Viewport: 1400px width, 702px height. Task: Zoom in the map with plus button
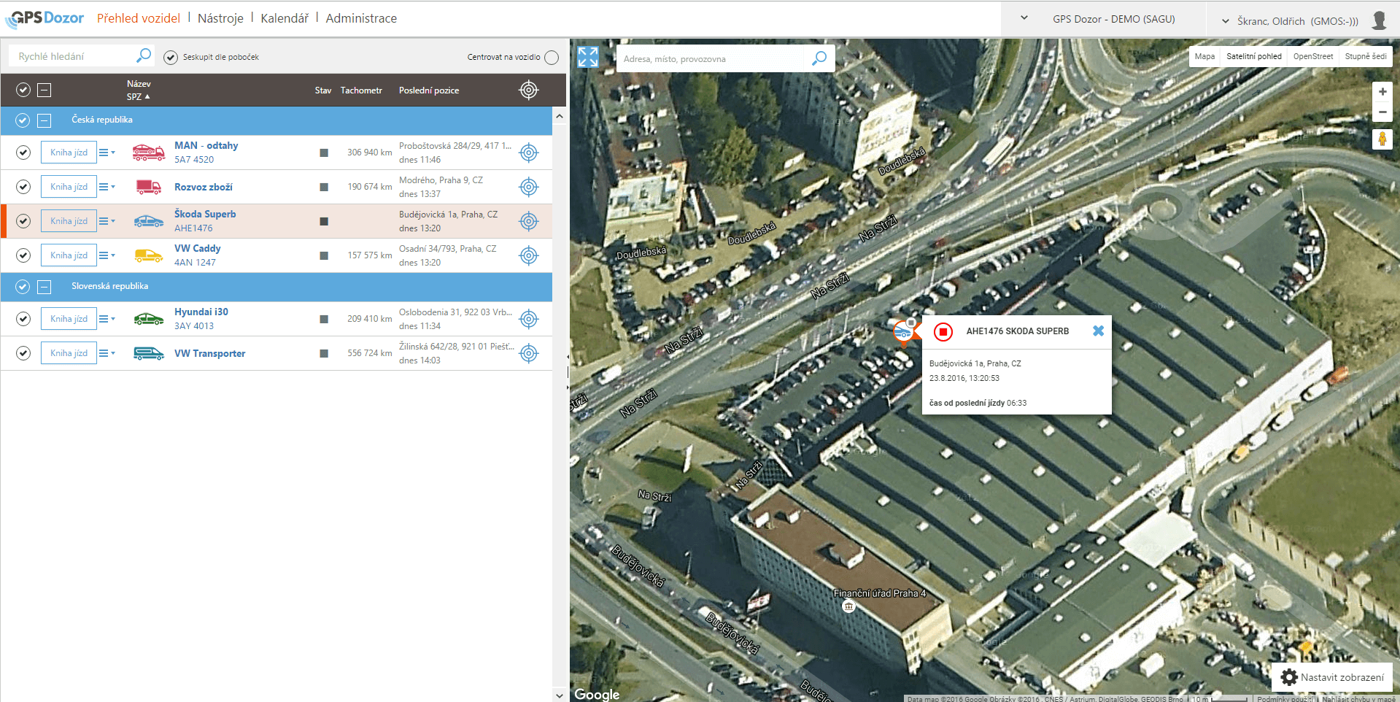click(x=1382, y=92)
